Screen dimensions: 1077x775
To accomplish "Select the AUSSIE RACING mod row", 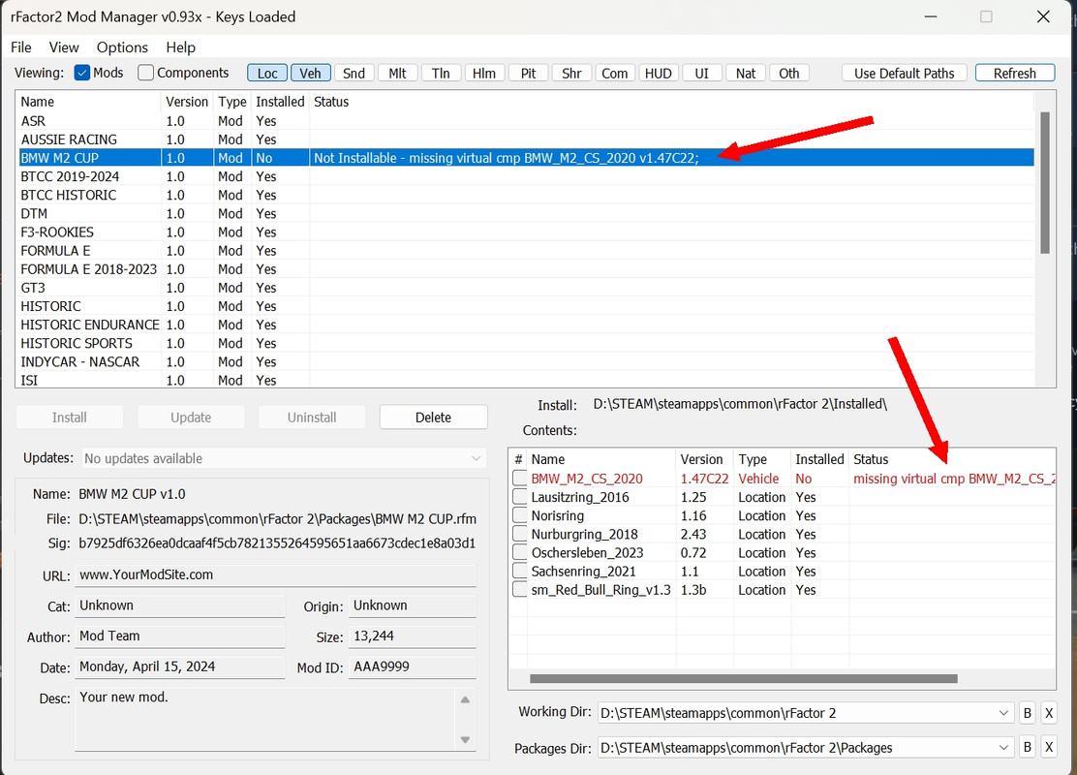I will pos(526,139).
